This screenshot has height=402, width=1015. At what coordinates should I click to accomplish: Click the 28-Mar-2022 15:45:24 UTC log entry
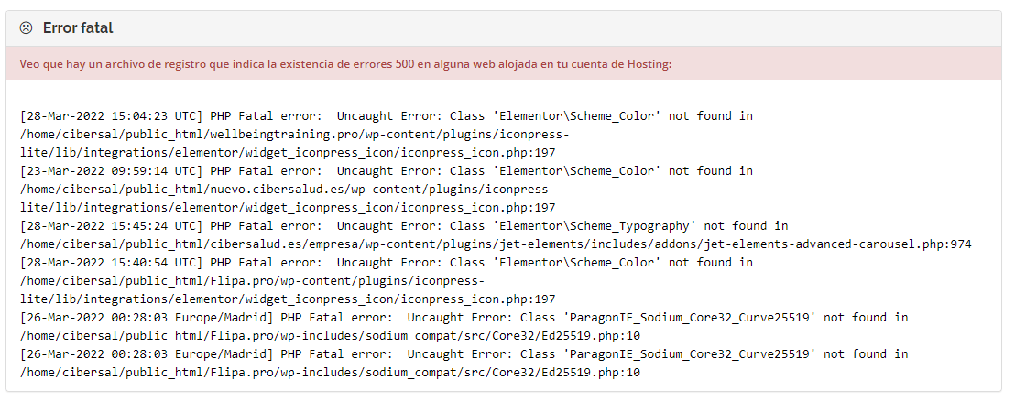pyautogui.click(x=404, y=226)
